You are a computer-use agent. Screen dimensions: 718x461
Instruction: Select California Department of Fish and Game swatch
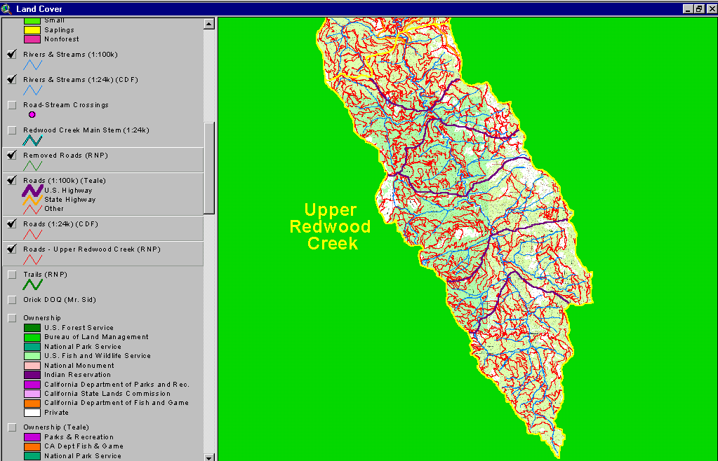pos(32,403)
